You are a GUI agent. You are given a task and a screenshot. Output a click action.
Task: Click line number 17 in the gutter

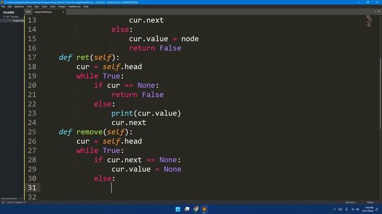point(32,58)
